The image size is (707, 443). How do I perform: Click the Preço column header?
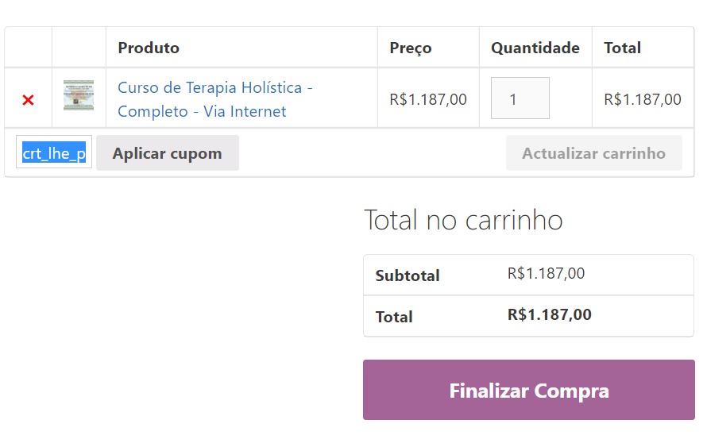[x=410, y=48]
